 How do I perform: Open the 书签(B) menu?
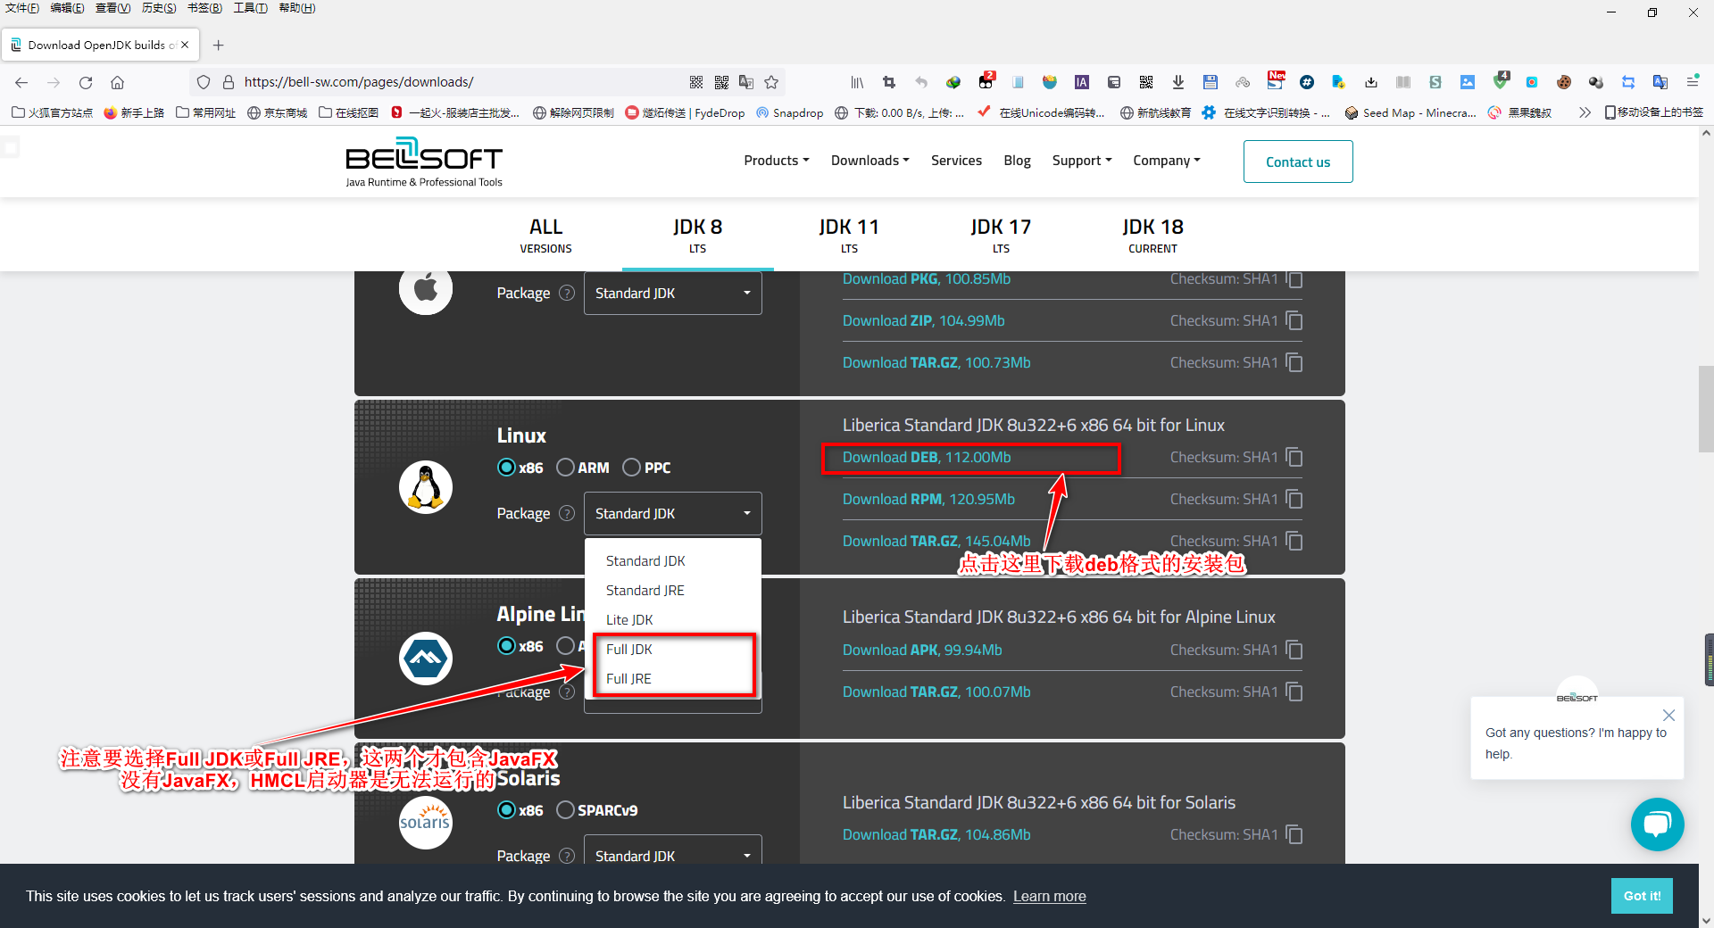(x=204, y=8)
